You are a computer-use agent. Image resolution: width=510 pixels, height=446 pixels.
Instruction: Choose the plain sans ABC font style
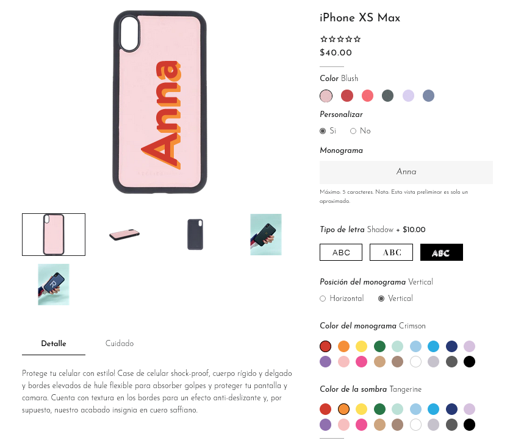click(x=341, y=252)
